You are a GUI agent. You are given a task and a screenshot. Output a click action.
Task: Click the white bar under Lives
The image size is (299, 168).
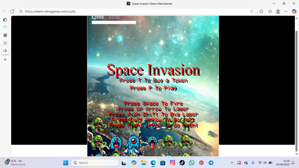114,22
